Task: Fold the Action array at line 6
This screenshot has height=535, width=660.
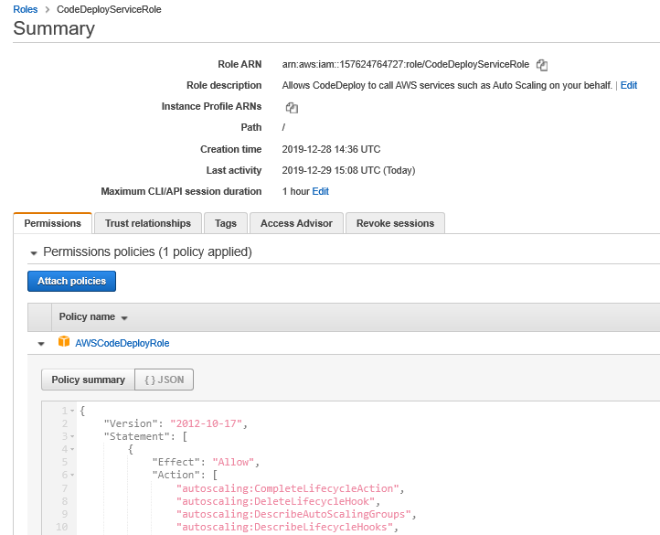Action: point(72,476)
